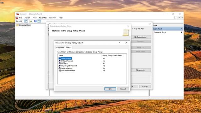Click OK in the Browse dialog

[x=110, y=89]
